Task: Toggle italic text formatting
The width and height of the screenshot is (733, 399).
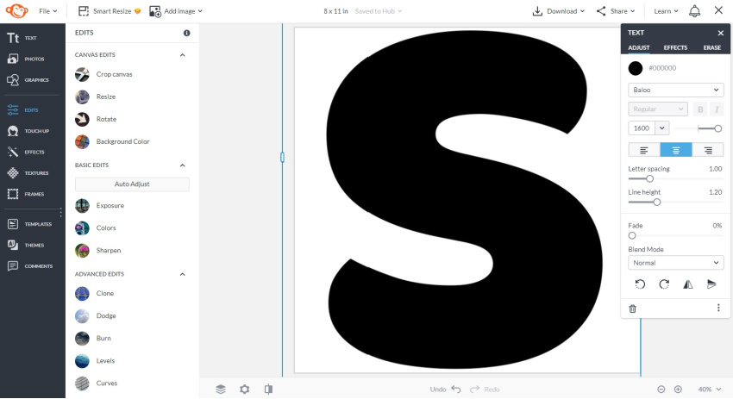Action: [716, 109]
